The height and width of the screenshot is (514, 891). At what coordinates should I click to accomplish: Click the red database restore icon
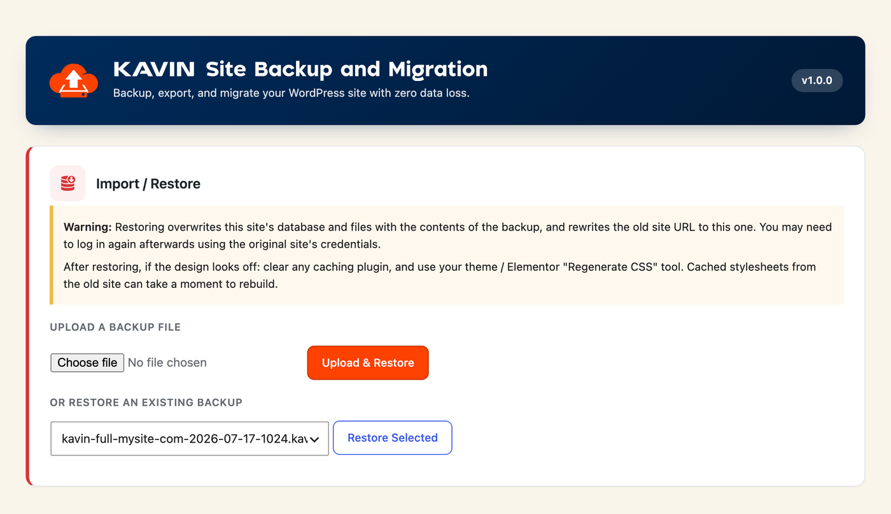tap(67, 183)
